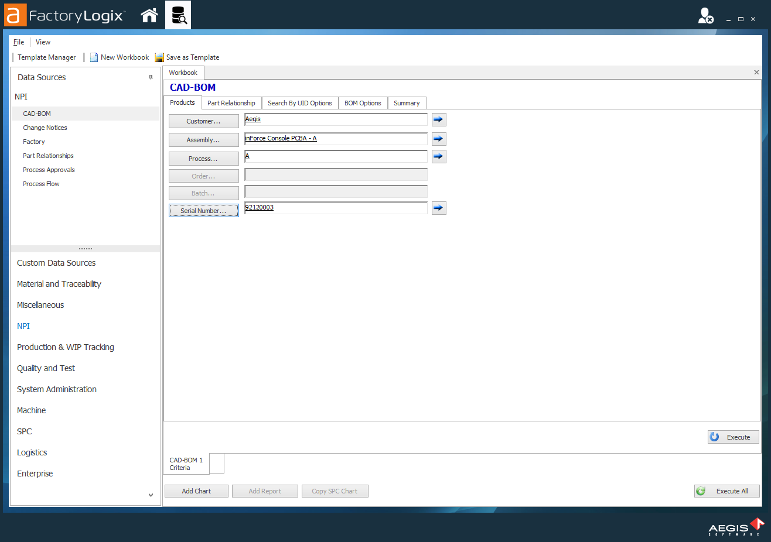Screen dimensions: 771x542
Task: Run the query with the Execute button
Action: [733, 437]
